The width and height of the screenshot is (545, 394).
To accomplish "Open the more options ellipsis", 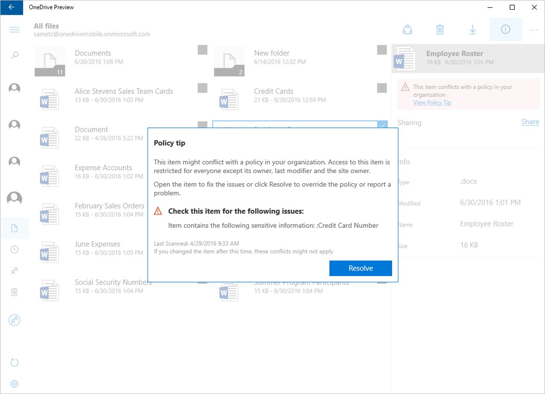I will click(534, 30).
